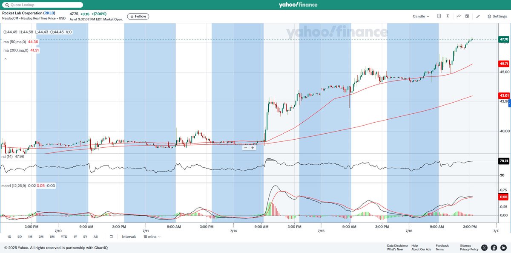Open the Help link
The image size is (511, 253).
[415, 245]
